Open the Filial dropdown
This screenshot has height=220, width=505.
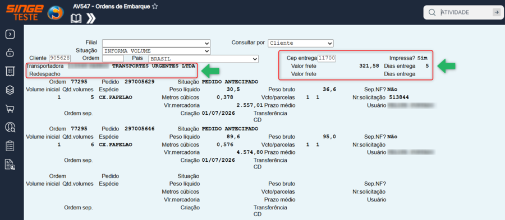coord(156,43)
